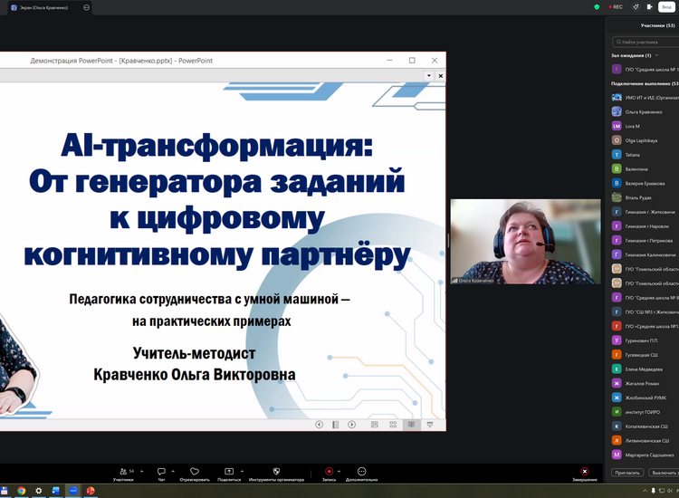This screenshot has height=498, width=679.
Task: Click the green encryption shield icon
Action: 597,6
